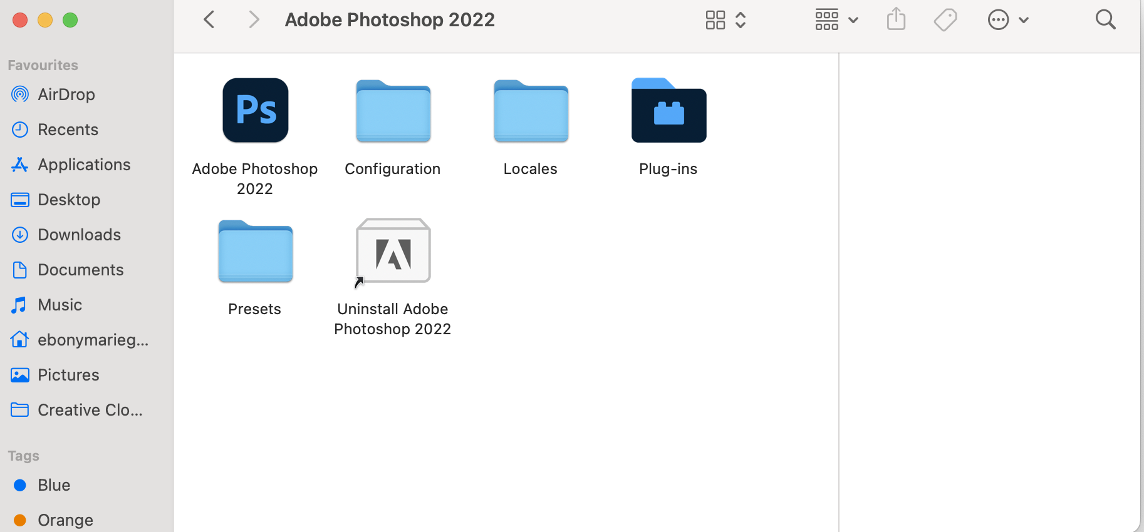
Task: Click the Desktop sidebar icon
Action: (20, 200)
